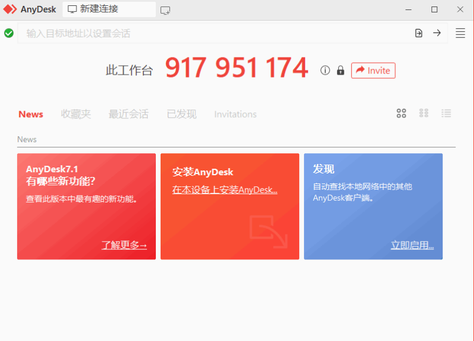Open the new session tab icon
This screenshot has width=474, height=341.
[165, 11]
